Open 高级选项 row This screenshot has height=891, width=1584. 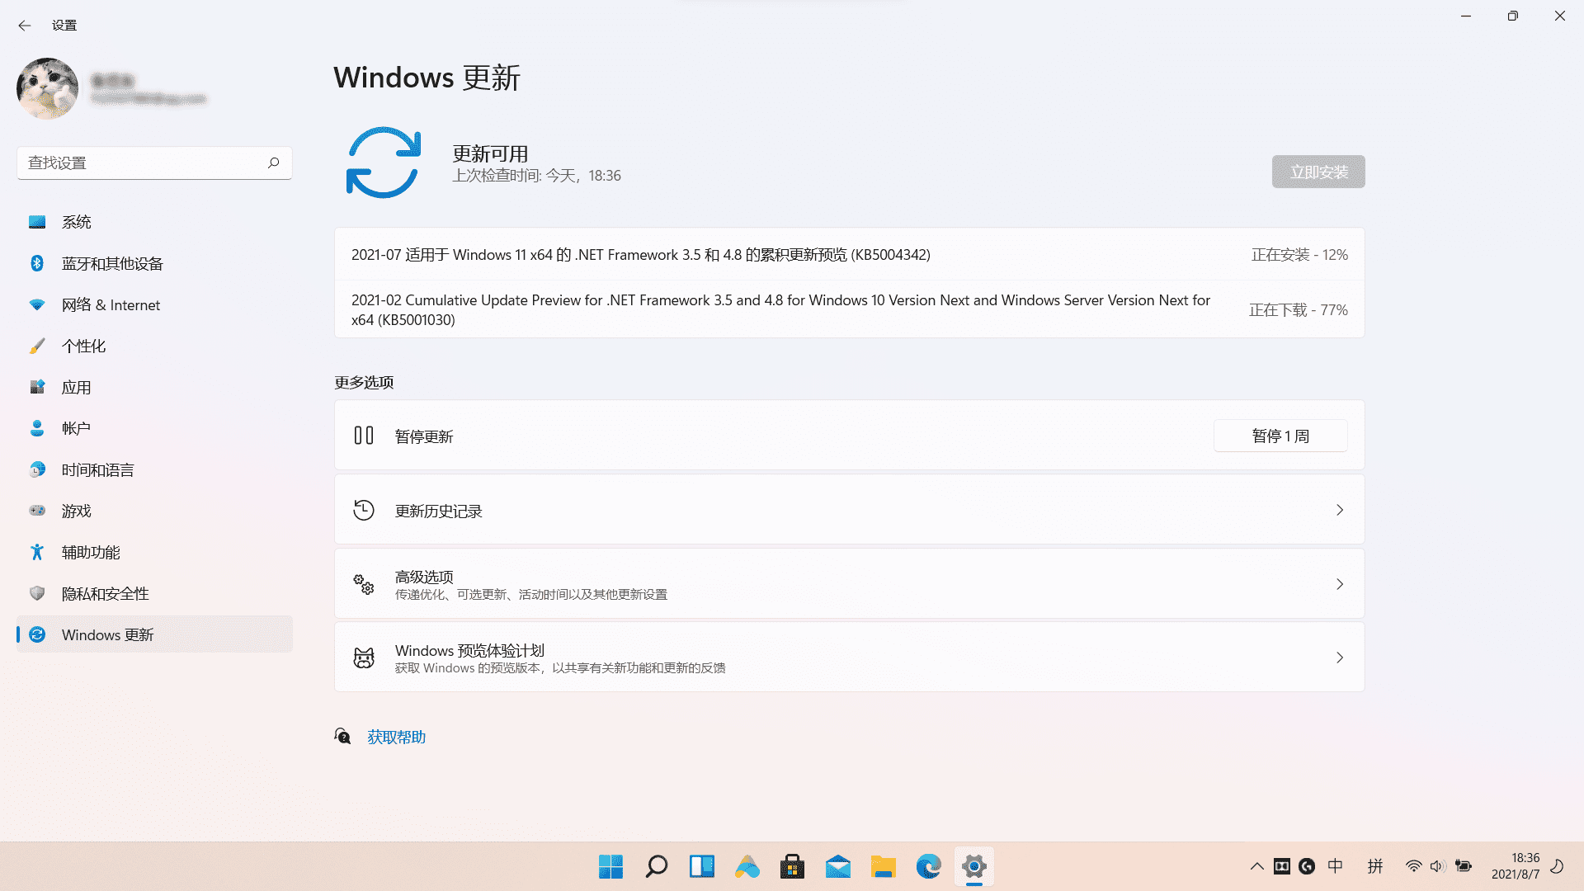[849, 584]
